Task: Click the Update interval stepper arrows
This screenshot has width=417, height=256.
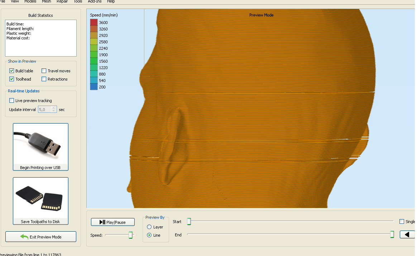Action: coord(54,110)
